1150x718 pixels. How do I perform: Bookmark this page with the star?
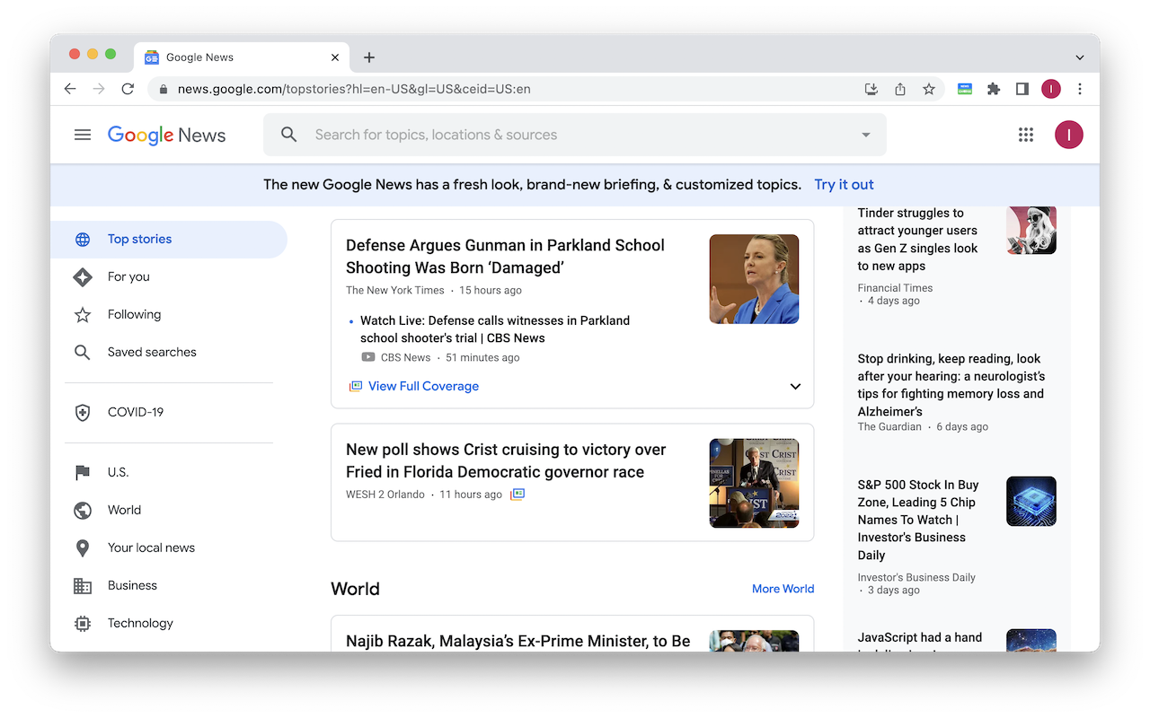coord(929,89)
